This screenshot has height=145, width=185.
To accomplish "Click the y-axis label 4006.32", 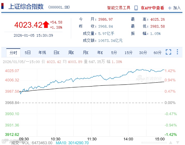I will click(12, 80).
